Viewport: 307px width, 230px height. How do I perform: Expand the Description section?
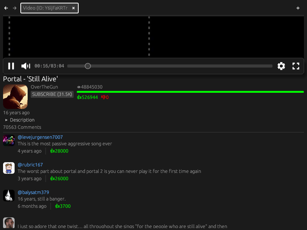pos(20,120)
